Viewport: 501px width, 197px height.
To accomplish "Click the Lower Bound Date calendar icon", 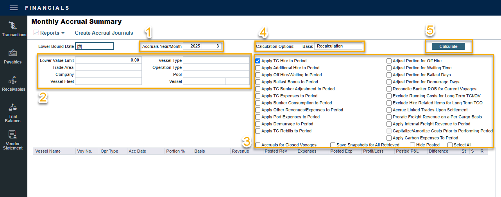I will (x=80, y=46).
